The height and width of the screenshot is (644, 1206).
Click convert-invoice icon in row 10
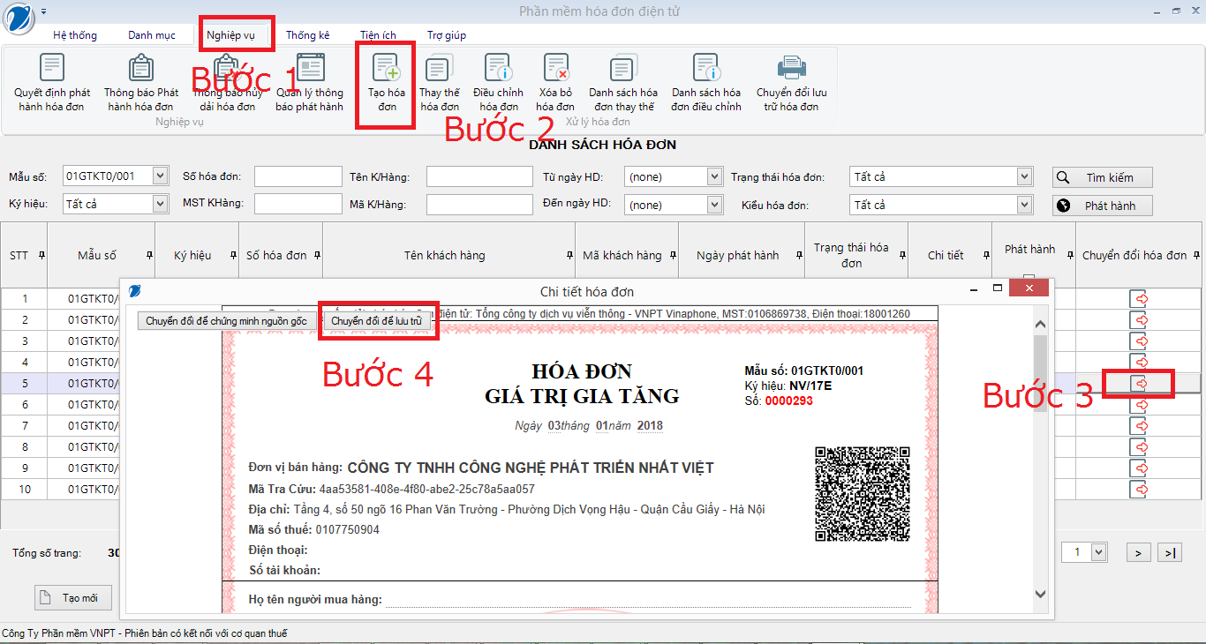[1140, 489]
